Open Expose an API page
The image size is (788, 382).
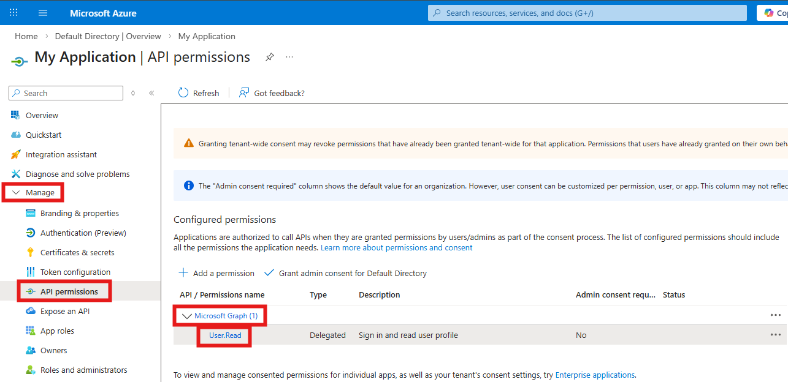pos(64,311)
